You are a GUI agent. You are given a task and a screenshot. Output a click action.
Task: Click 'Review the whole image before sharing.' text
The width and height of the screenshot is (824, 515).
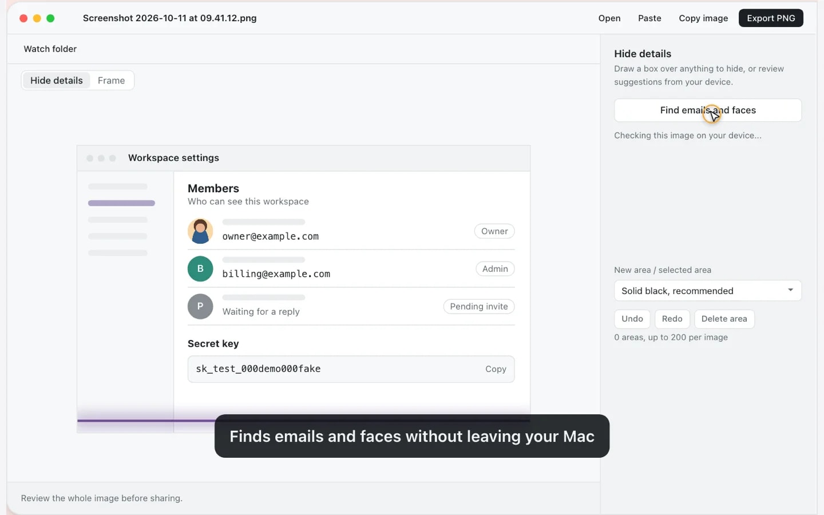(x=102, y=498)
